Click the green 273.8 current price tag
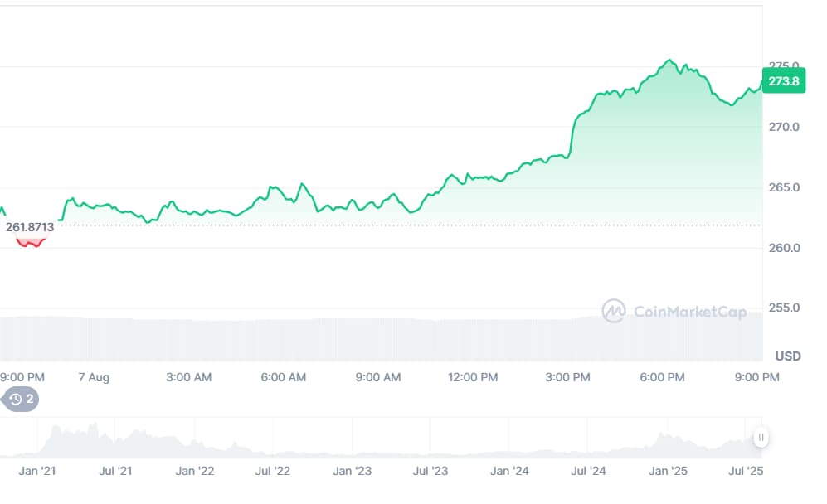Screen dimensions: 827x504 [784, 80]
